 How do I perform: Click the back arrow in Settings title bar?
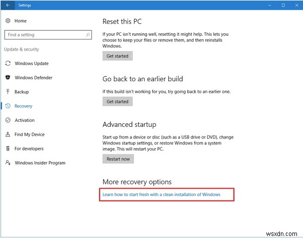8,5
